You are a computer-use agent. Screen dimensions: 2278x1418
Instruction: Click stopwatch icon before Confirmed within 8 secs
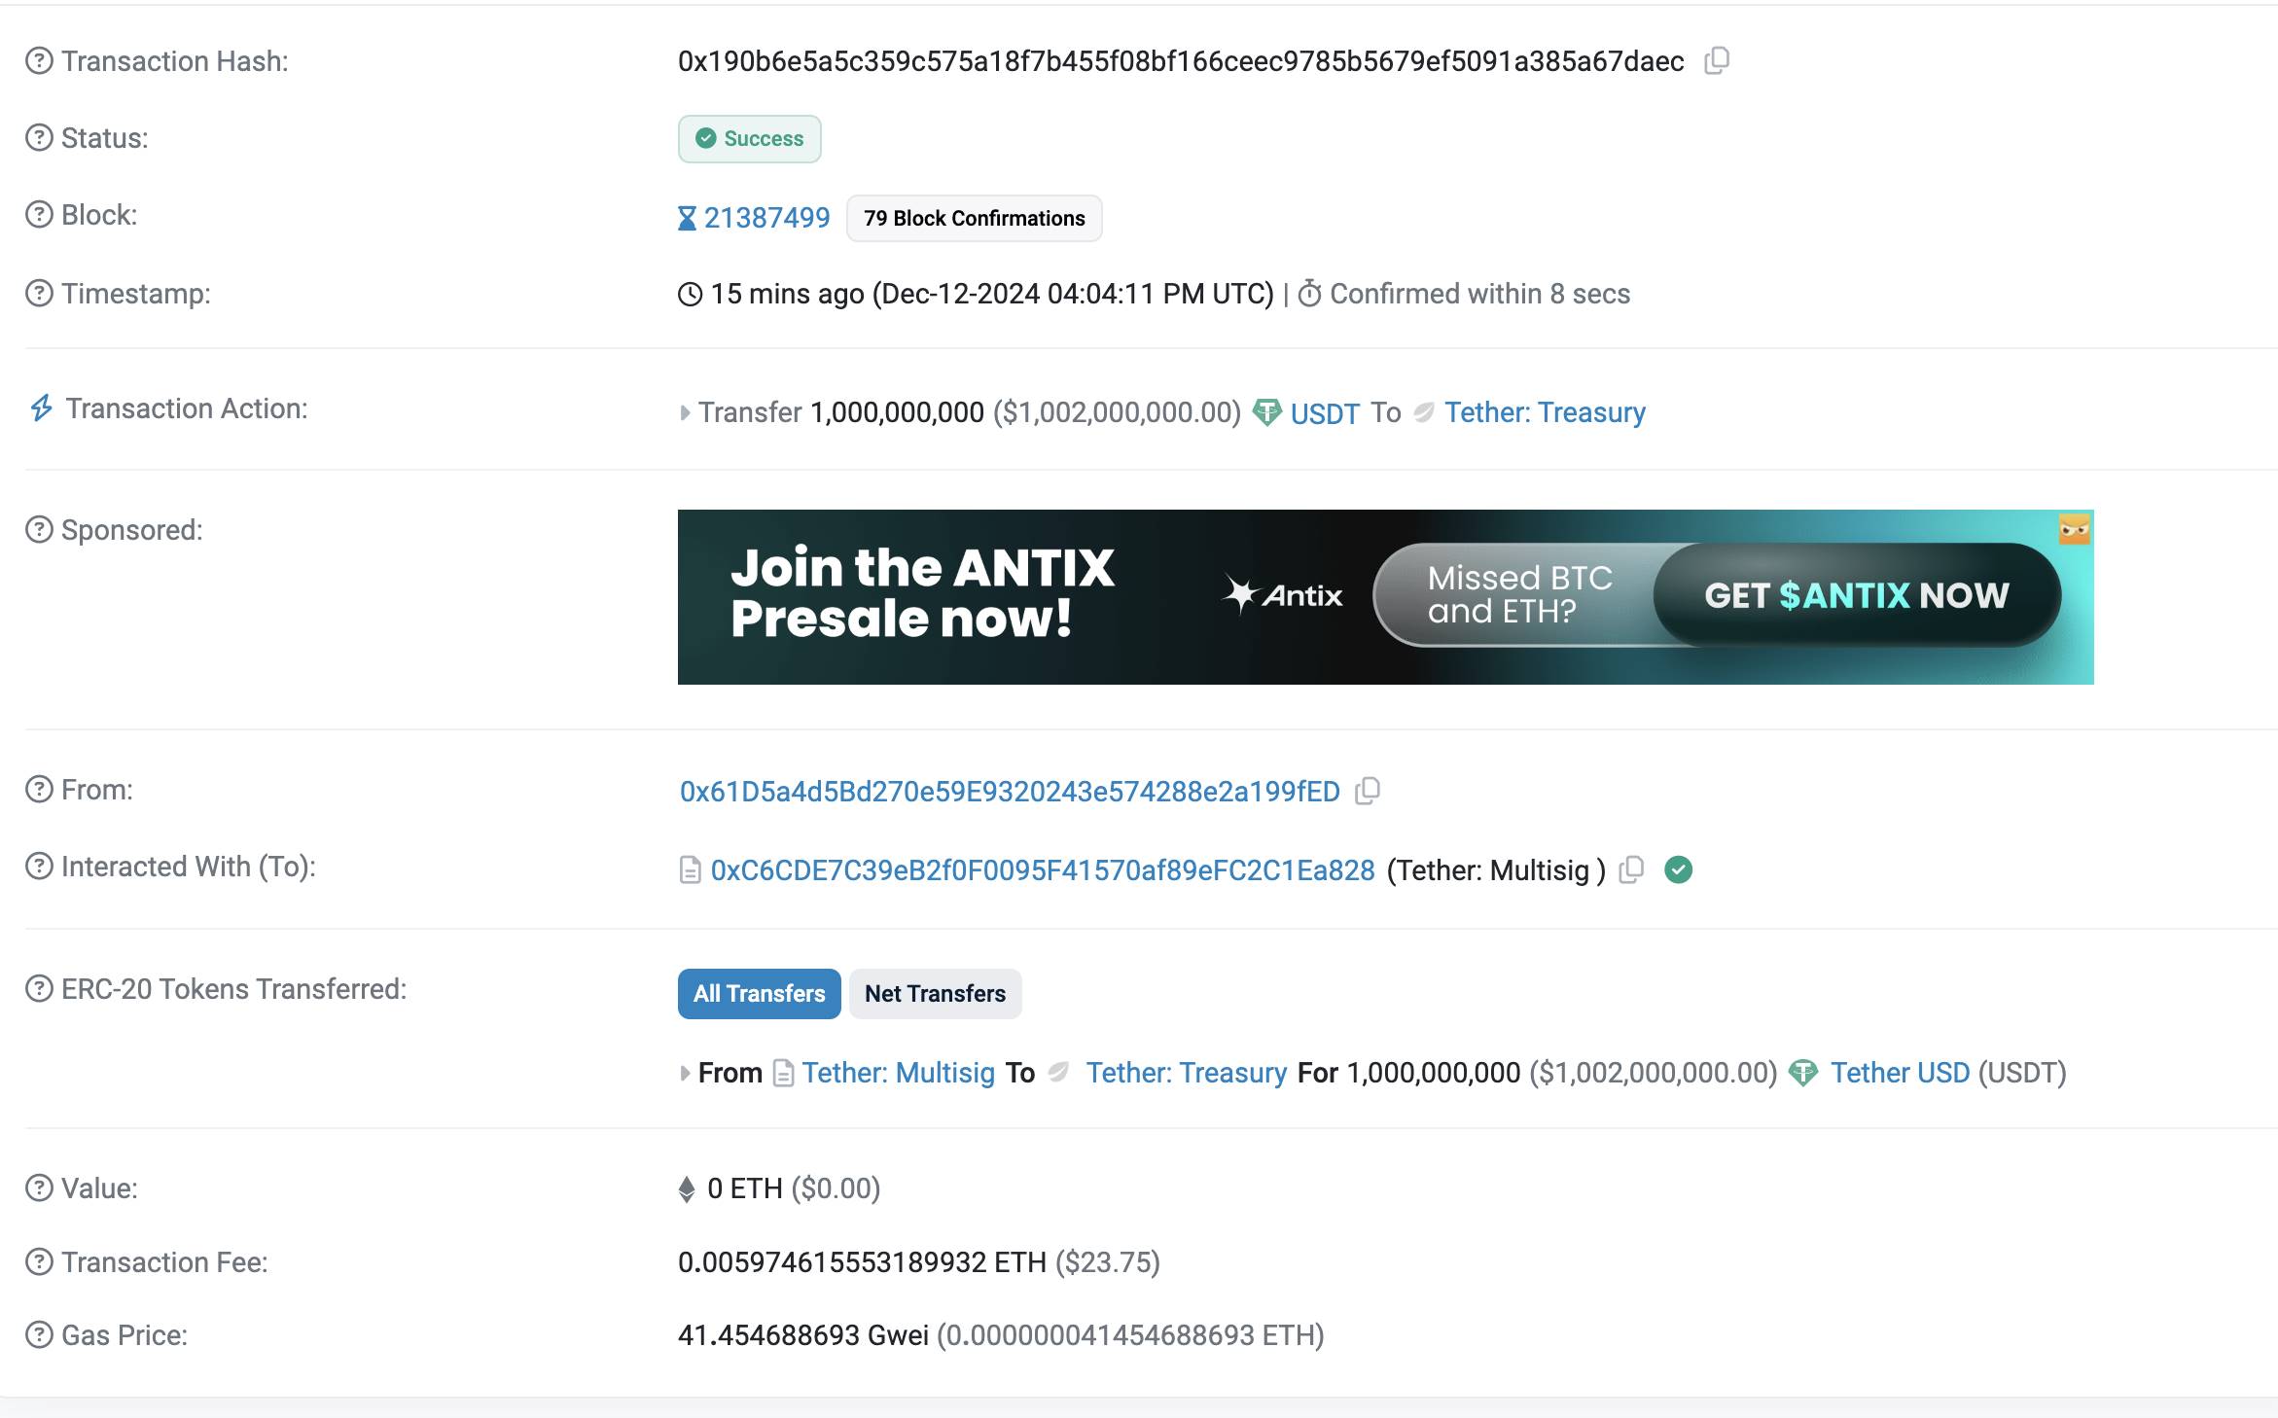pyautogui.click(x=1310, y=294)
